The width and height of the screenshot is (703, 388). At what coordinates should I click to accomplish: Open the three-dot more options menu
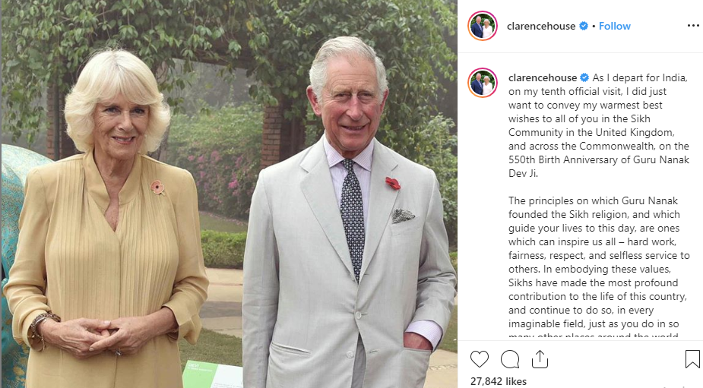tap(693, 26)
